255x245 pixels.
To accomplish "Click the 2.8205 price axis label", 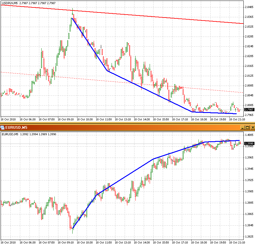I will tap(249, 56).
